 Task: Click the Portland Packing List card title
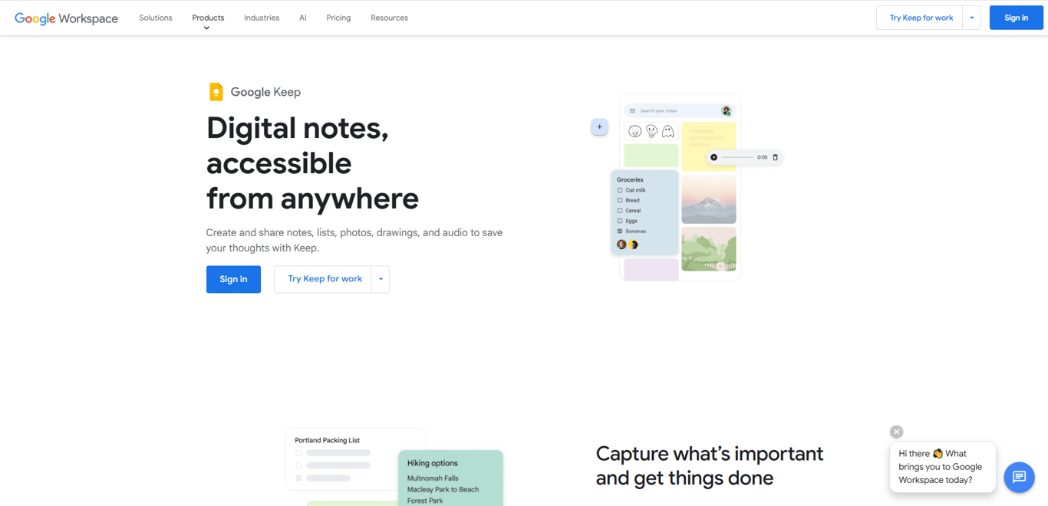pyautogui.click(x=327, y=440)
